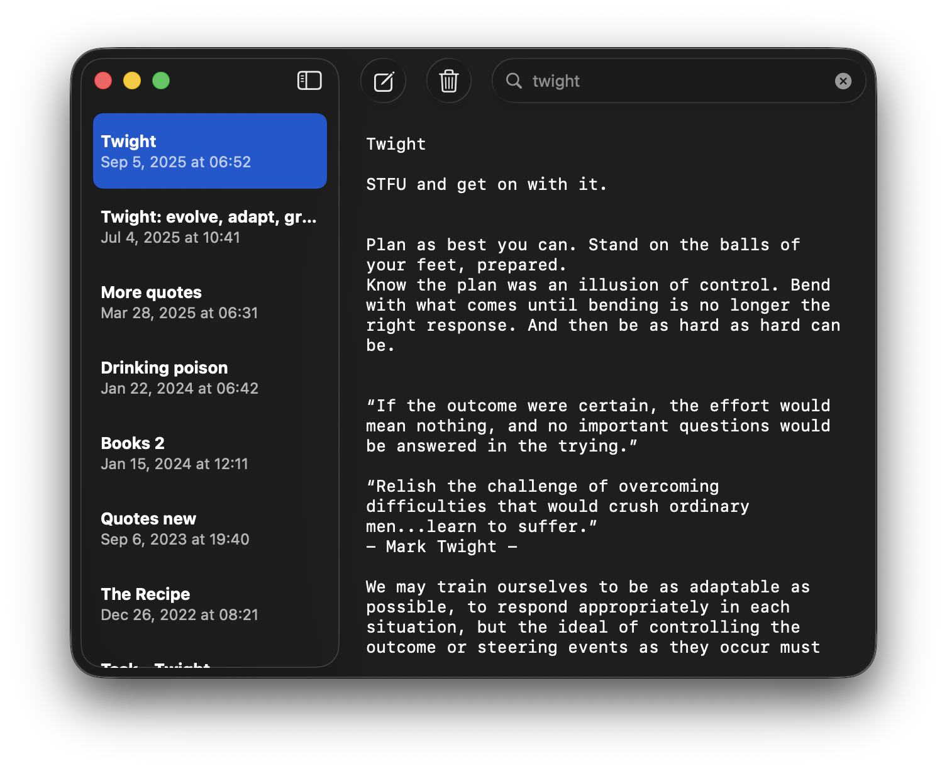947x771 pixels.
Task: Create a new note with compose icon
Action: point(384,81)
